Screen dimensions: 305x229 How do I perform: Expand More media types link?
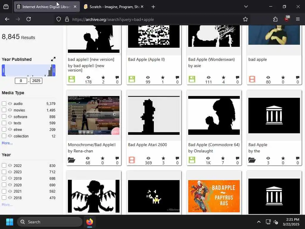coord(7,143)
